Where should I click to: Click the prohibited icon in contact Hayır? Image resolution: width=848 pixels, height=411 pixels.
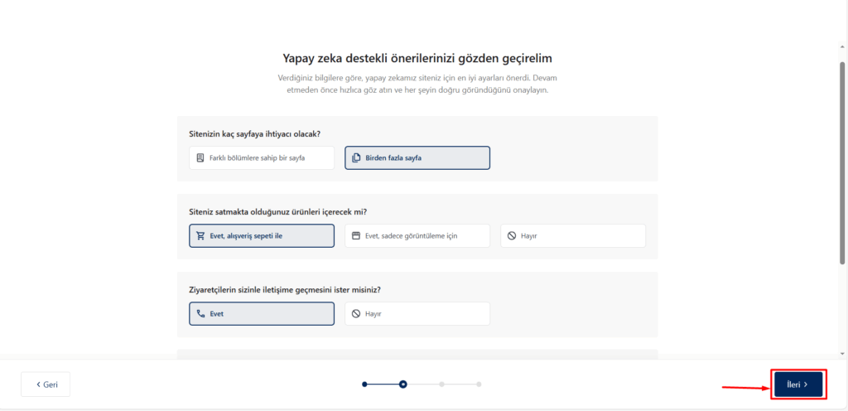tap(356, 314)
